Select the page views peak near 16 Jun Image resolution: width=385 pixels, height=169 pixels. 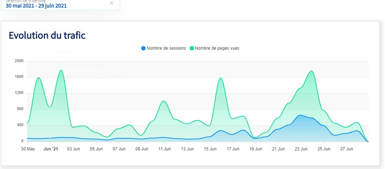coord(220,78)
